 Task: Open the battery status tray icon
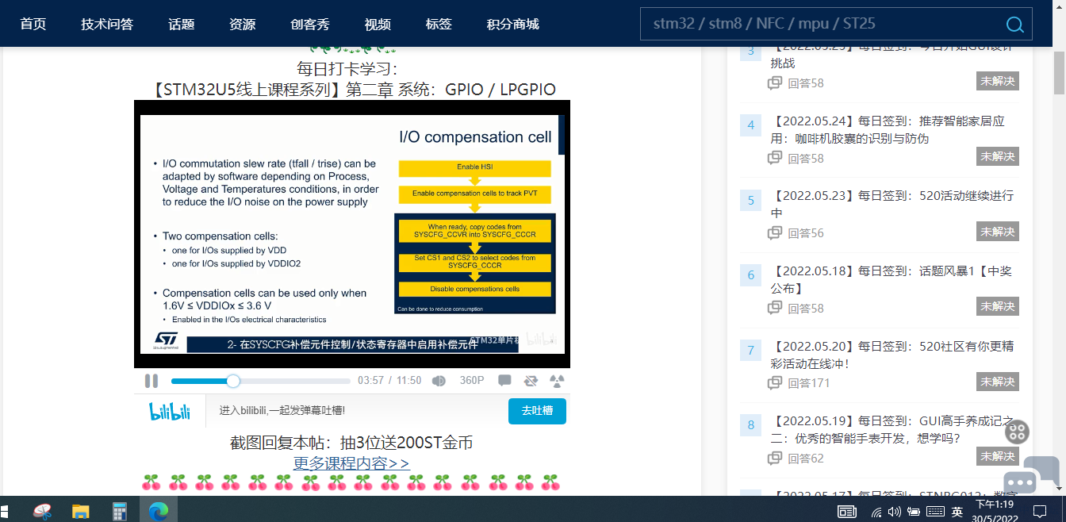(914, 512)
